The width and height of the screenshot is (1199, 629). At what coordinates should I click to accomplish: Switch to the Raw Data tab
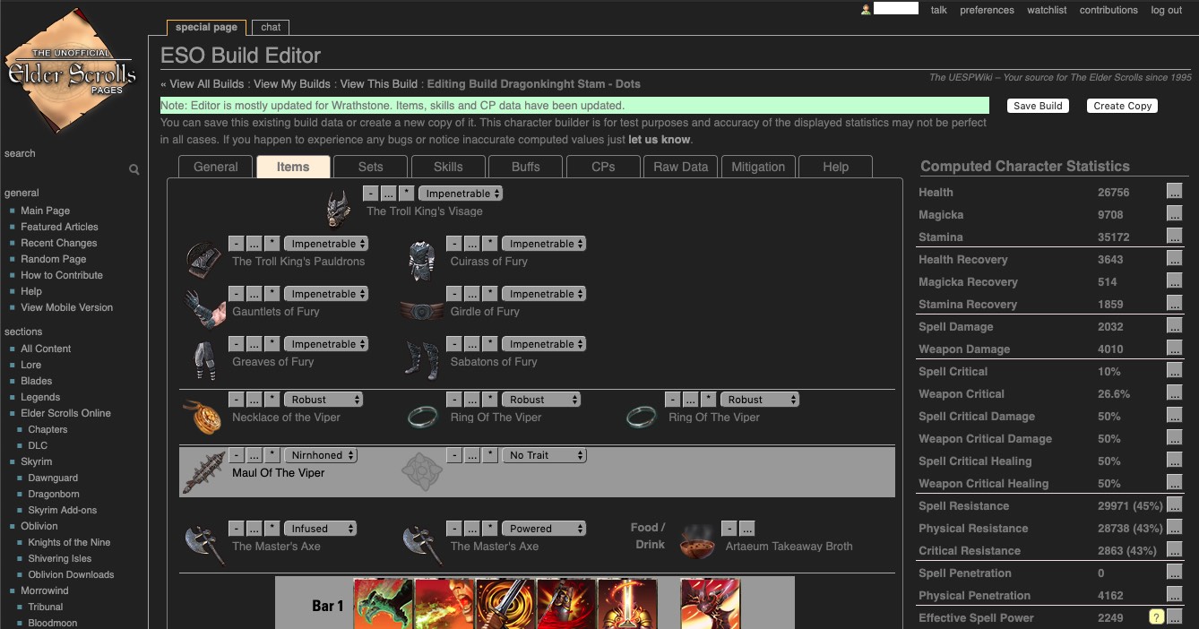(680, 167)
